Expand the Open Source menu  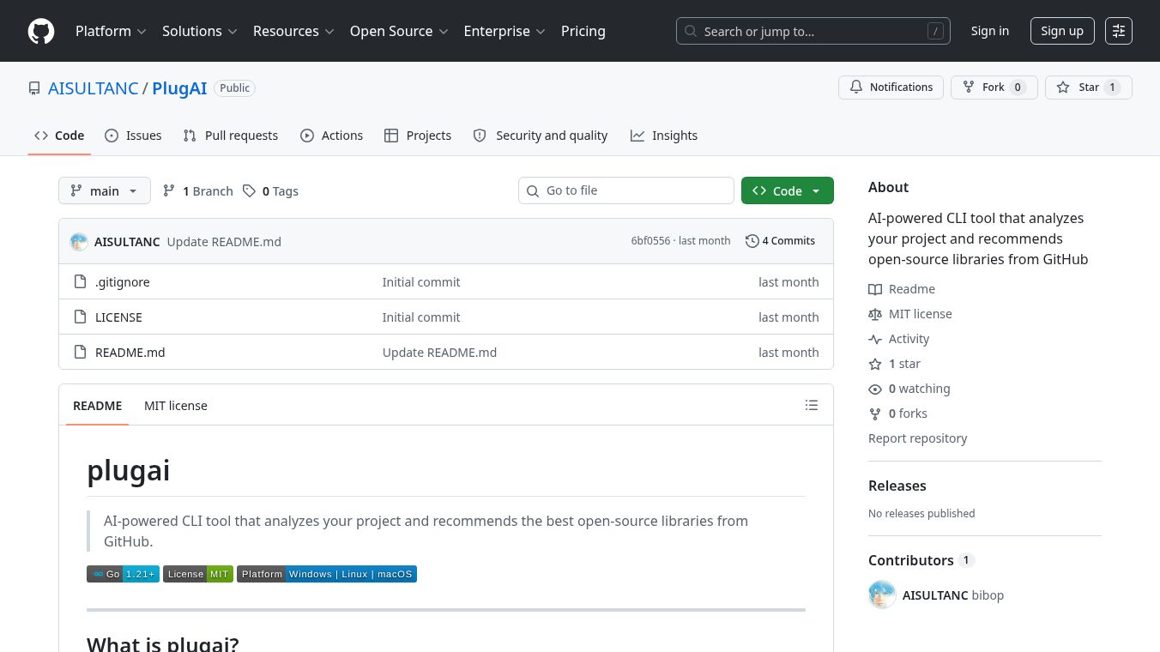pyautogui.click(x=399, y=31)
